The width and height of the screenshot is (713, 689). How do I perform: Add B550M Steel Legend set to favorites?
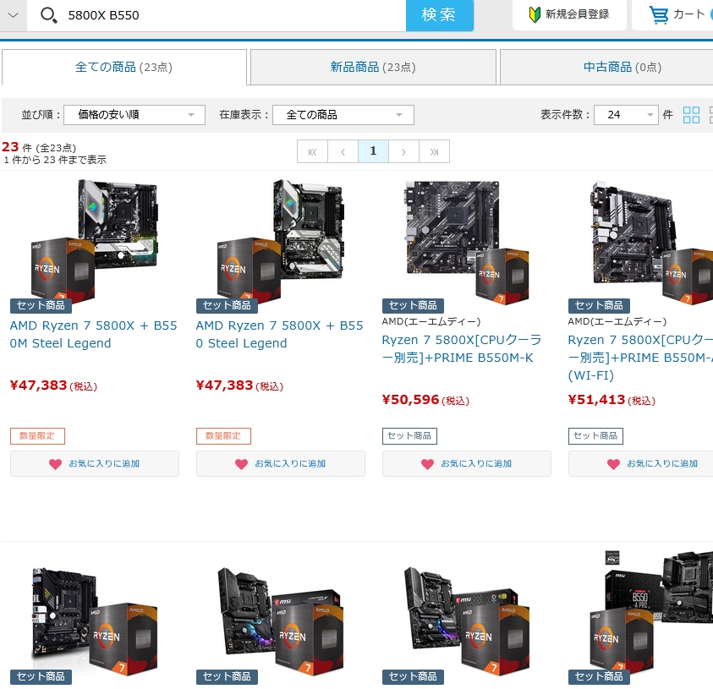[95, 463]
